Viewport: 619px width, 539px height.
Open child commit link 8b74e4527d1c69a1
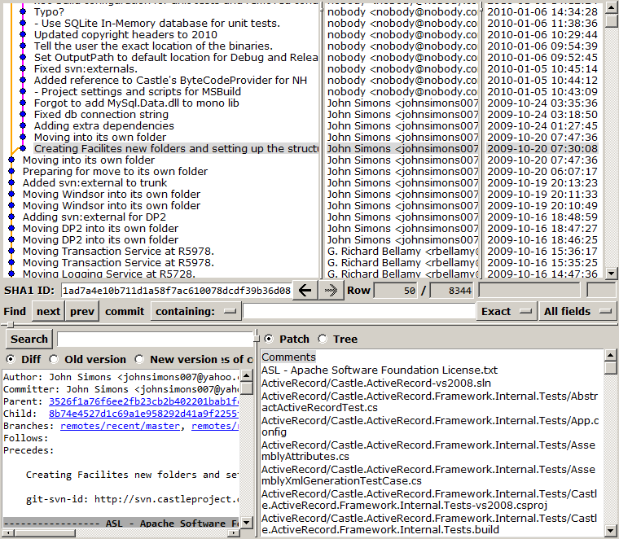click(143, 414)
